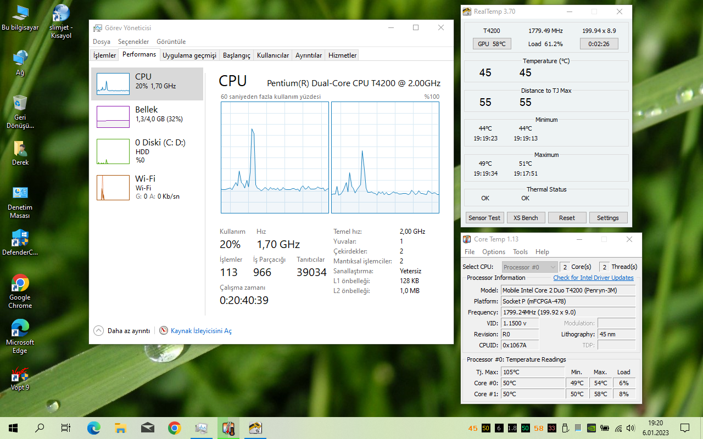
Task: Click first core CPU usage graph
Action: (x=275, y=157)
